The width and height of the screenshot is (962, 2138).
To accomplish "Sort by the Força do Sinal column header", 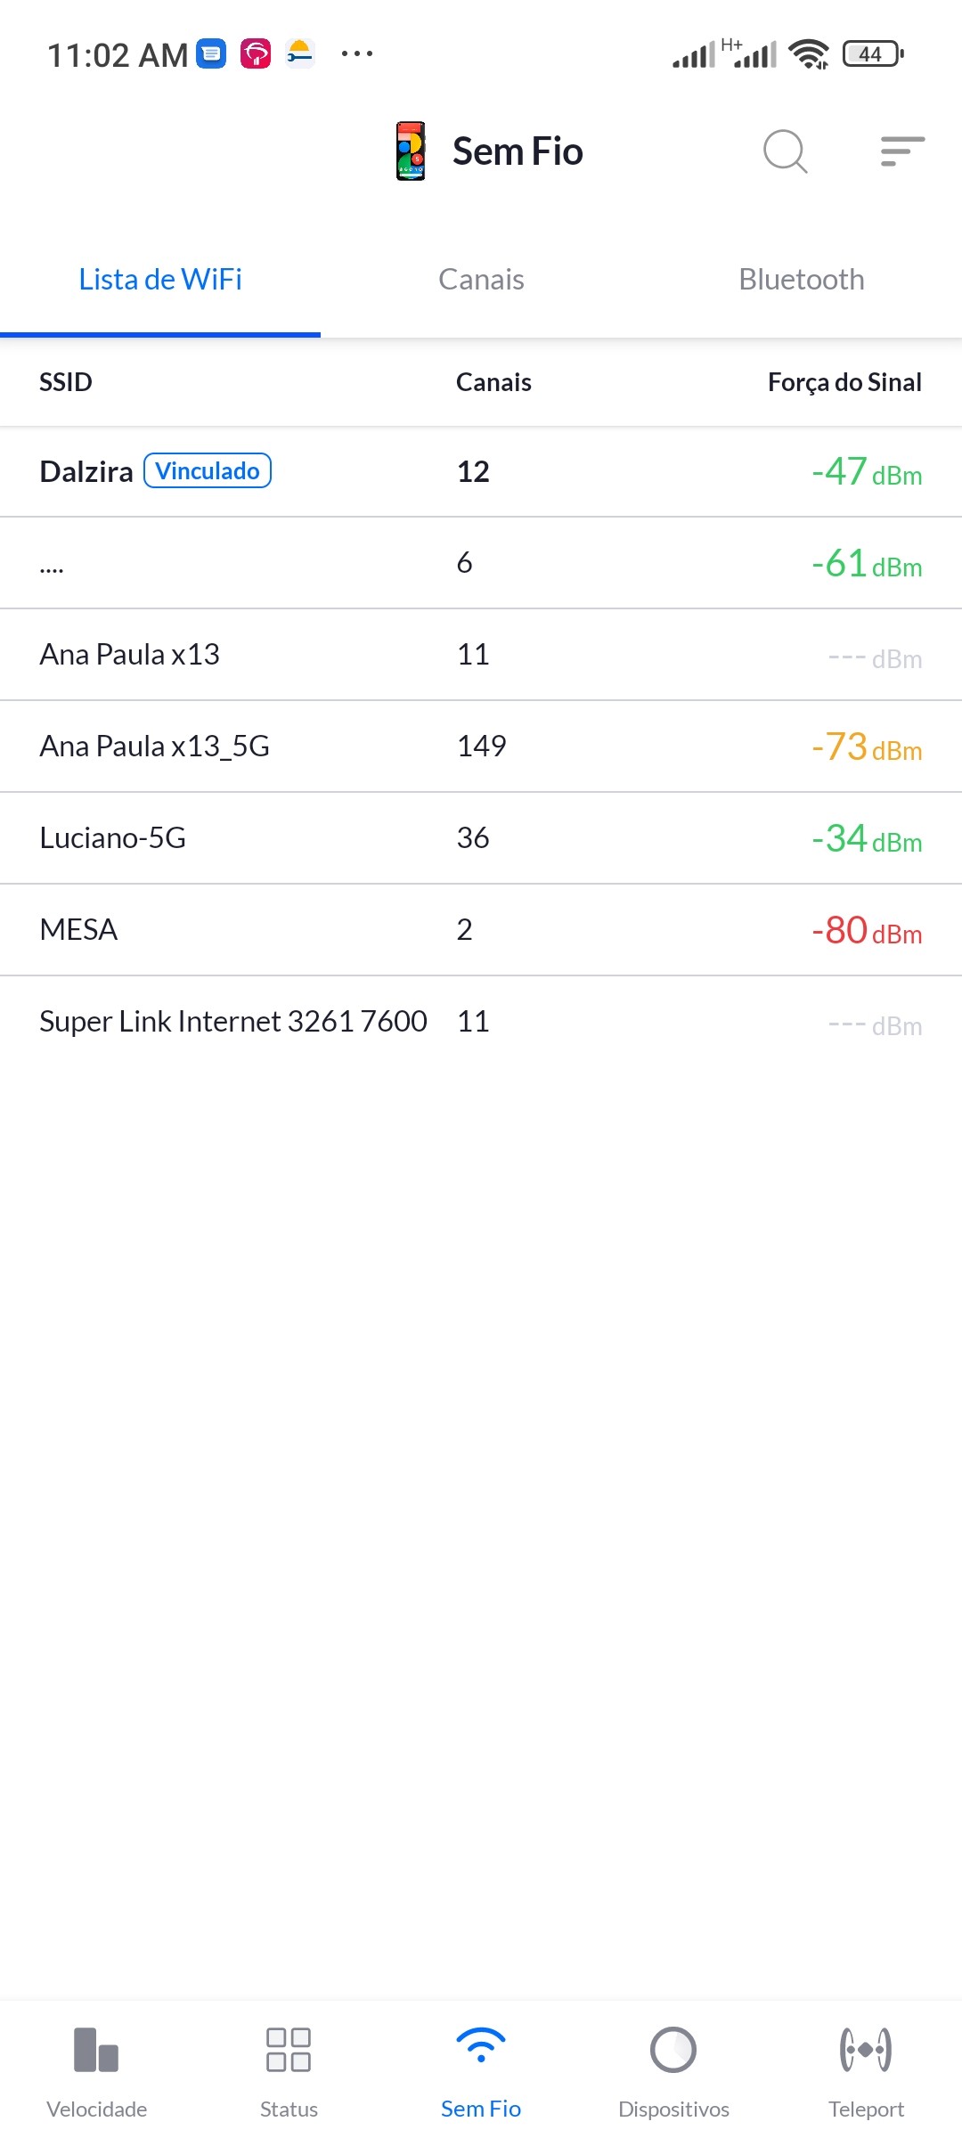I will (844, 382).
